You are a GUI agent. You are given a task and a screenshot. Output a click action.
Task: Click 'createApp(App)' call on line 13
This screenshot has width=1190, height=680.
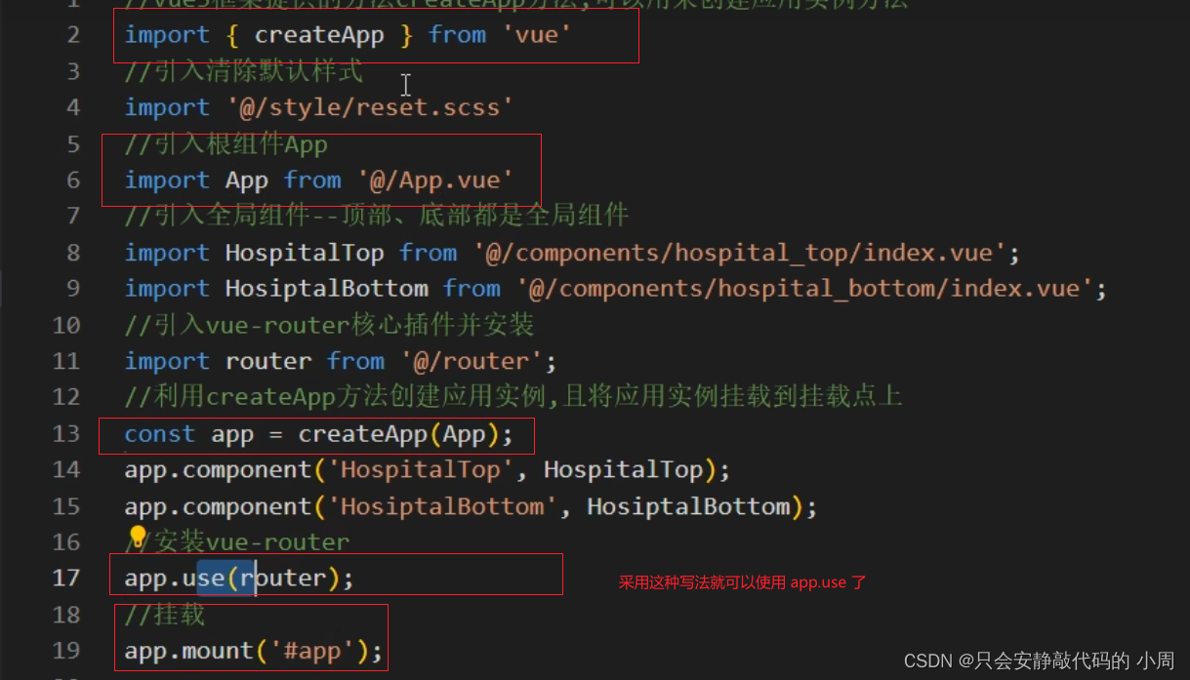coord(399,434)
